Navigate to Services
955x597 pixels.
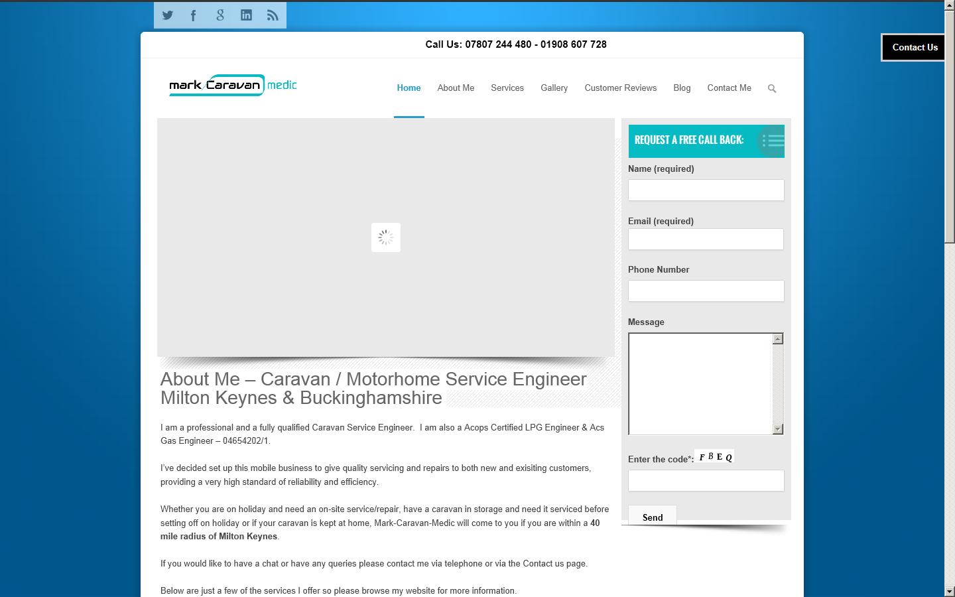pos(507,88)
